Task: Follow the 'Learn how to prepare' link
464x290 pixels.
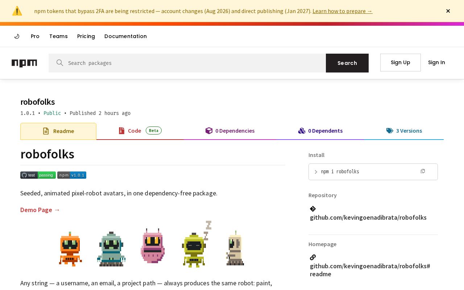Action: [x=343, y=11]
